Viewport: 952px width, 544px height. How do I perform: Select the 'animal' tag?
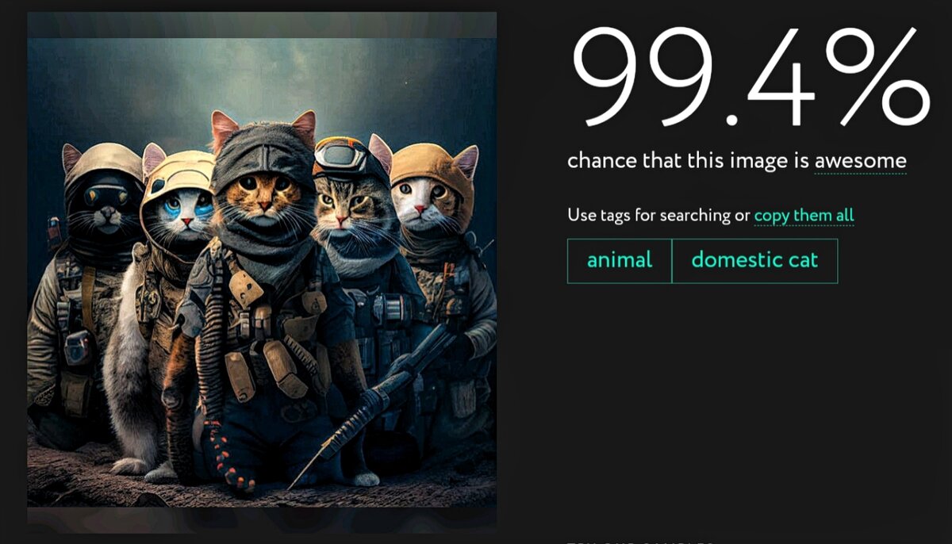point(620,261)
